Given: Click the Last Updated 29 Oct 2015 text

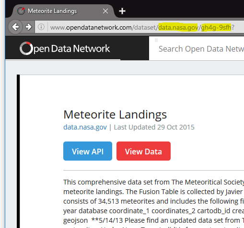Looking at the screenshot, I should pos(154,127).
